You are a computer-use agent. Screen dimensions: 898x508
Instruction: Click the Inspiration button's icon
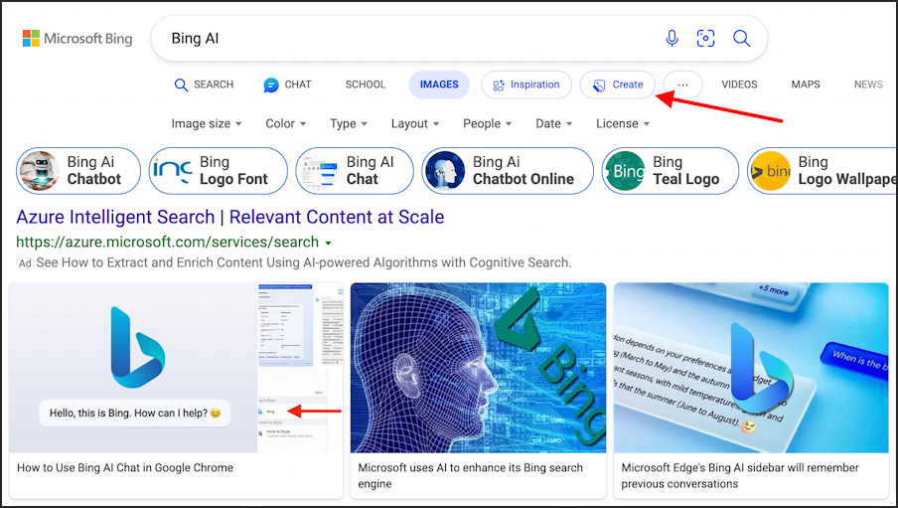coord(499,85)
